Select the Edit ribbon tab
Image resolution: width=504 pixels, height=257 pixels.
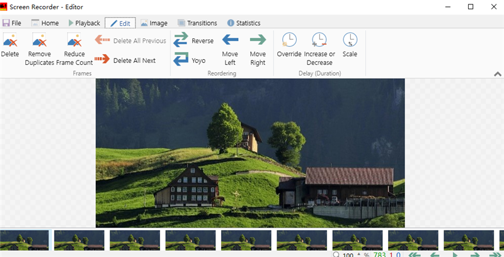tap(120, 23)
